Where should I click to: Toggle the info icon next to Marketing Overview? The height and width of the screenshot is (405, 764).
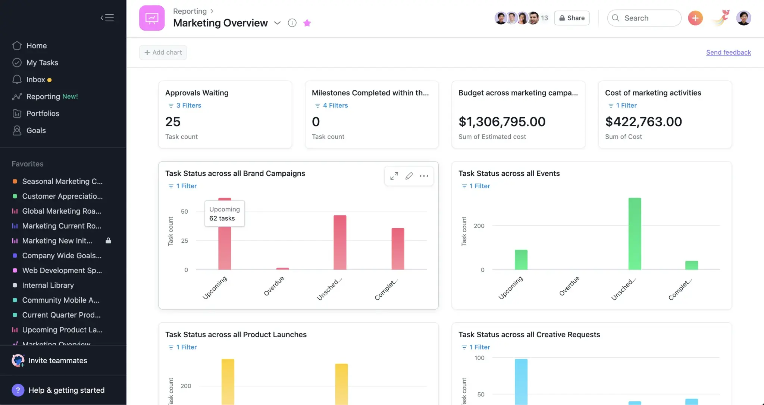click(x=292, y=23)
